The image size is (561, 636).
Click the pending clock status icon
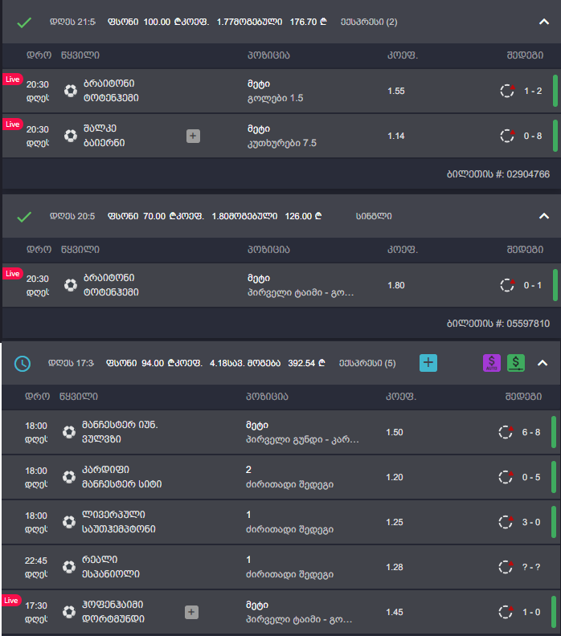point(23,363)
